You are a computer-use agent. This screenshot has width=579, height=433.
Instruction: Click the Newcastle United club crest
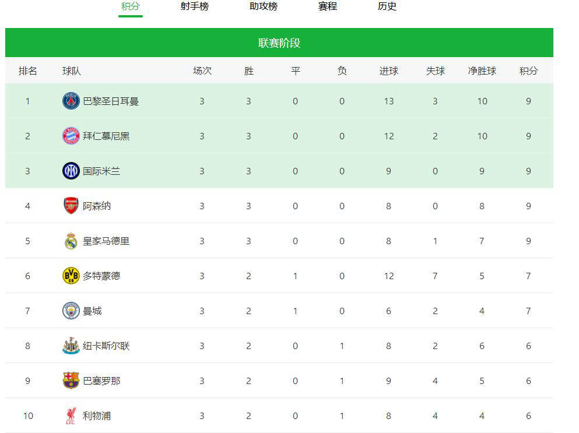point(71,346)
